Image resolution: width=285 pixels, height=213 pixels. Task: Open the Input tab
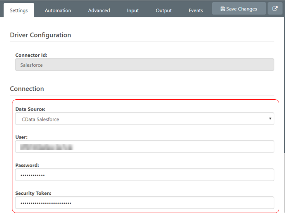pyautogui.click(x=133, y=10)
